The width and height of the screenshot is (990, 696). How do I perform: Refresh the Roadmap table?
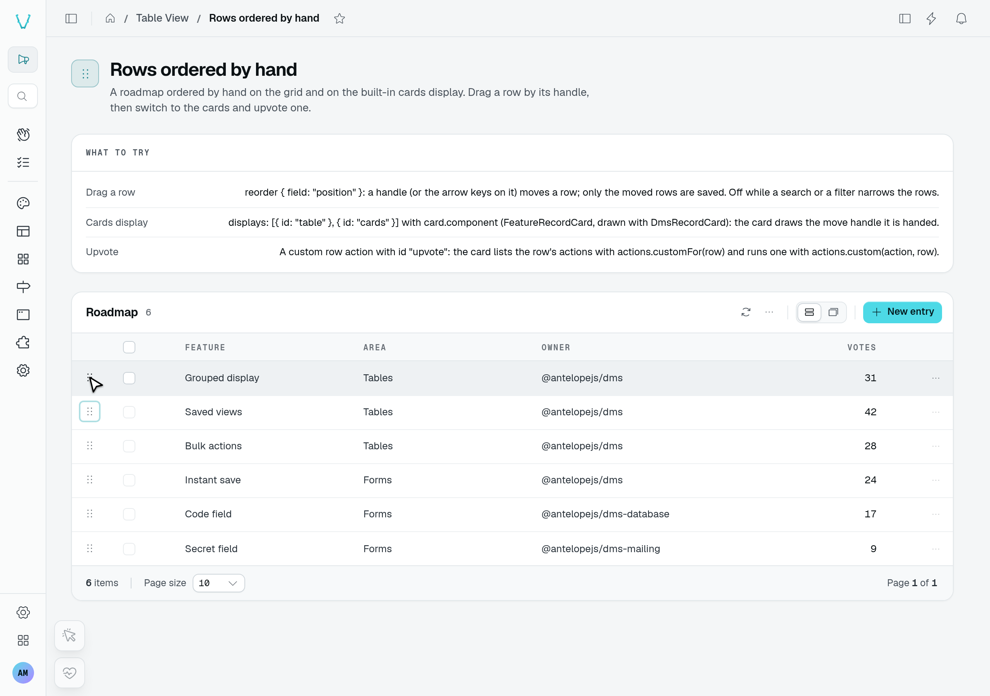click(746, 312)
